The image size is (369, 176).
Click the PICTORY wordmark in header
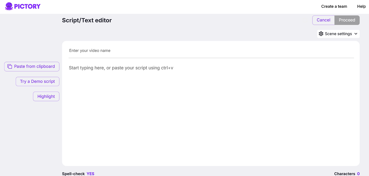pos(27,6)
